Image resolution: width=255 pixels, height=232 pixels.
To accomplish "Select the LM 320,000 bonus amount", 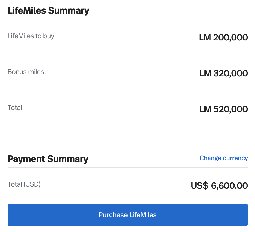I will (x=223, y=73).
